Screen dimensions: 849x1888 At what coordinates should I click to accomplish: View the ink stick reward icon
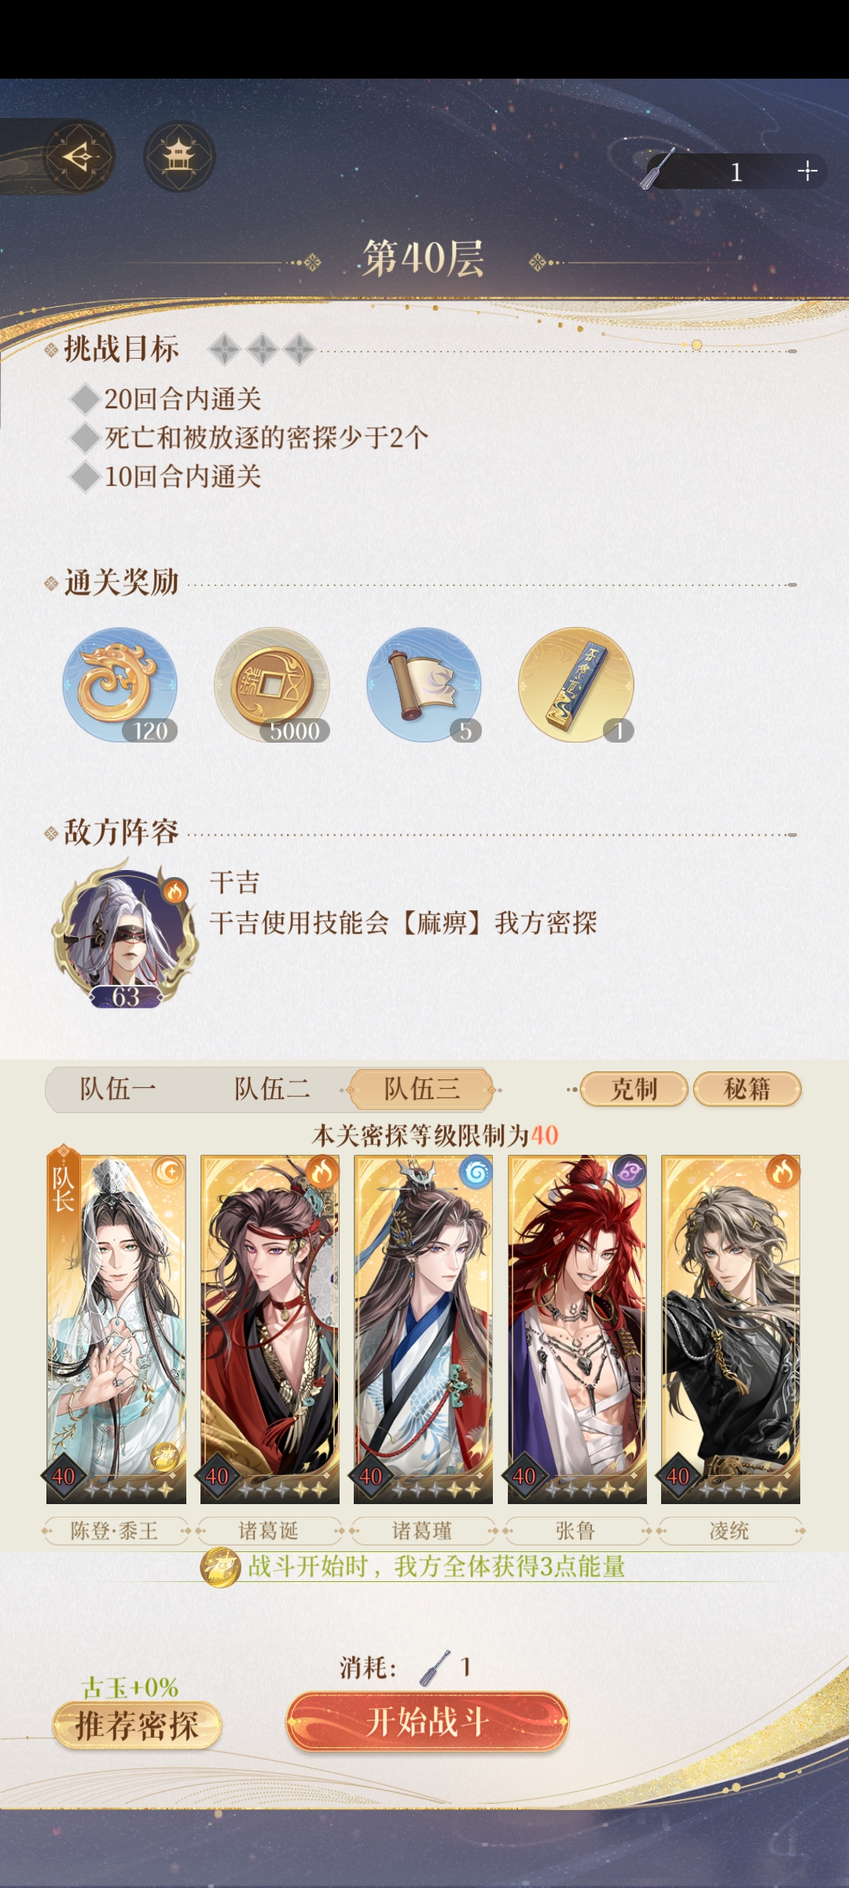pos(576,684)
